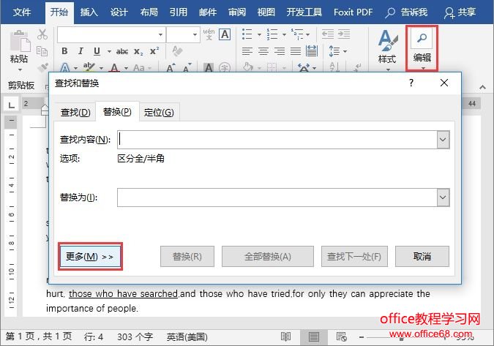
Task: Open the Editing (编辑) search group
Action: [422, 48]
